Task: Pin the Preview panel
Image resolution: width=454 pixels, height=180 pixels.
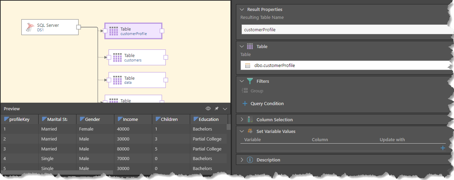Action: point(217,109)
